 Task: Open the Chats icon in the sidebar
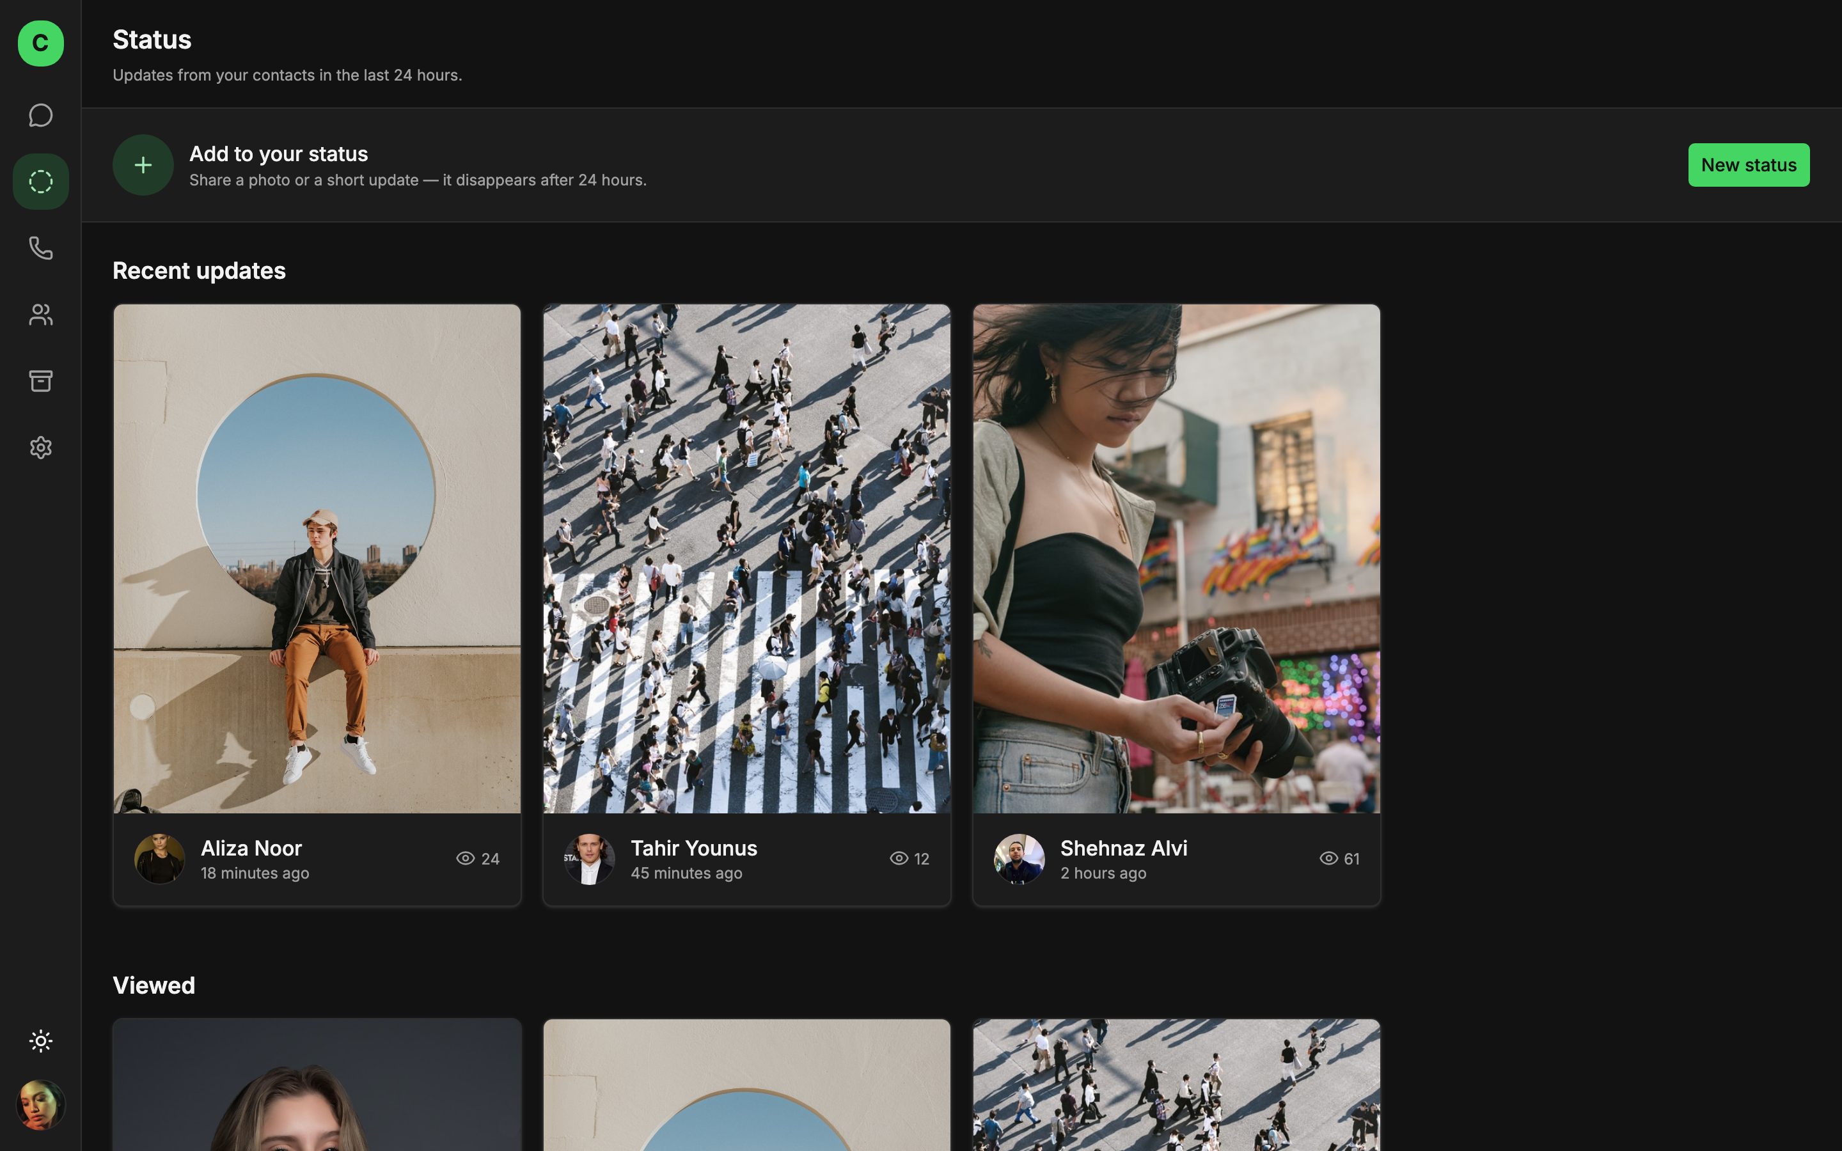40,116
